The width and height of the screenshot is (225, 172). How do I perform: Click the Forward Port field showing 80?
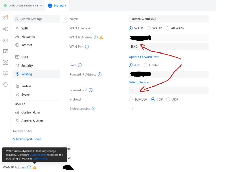point(169,90)
